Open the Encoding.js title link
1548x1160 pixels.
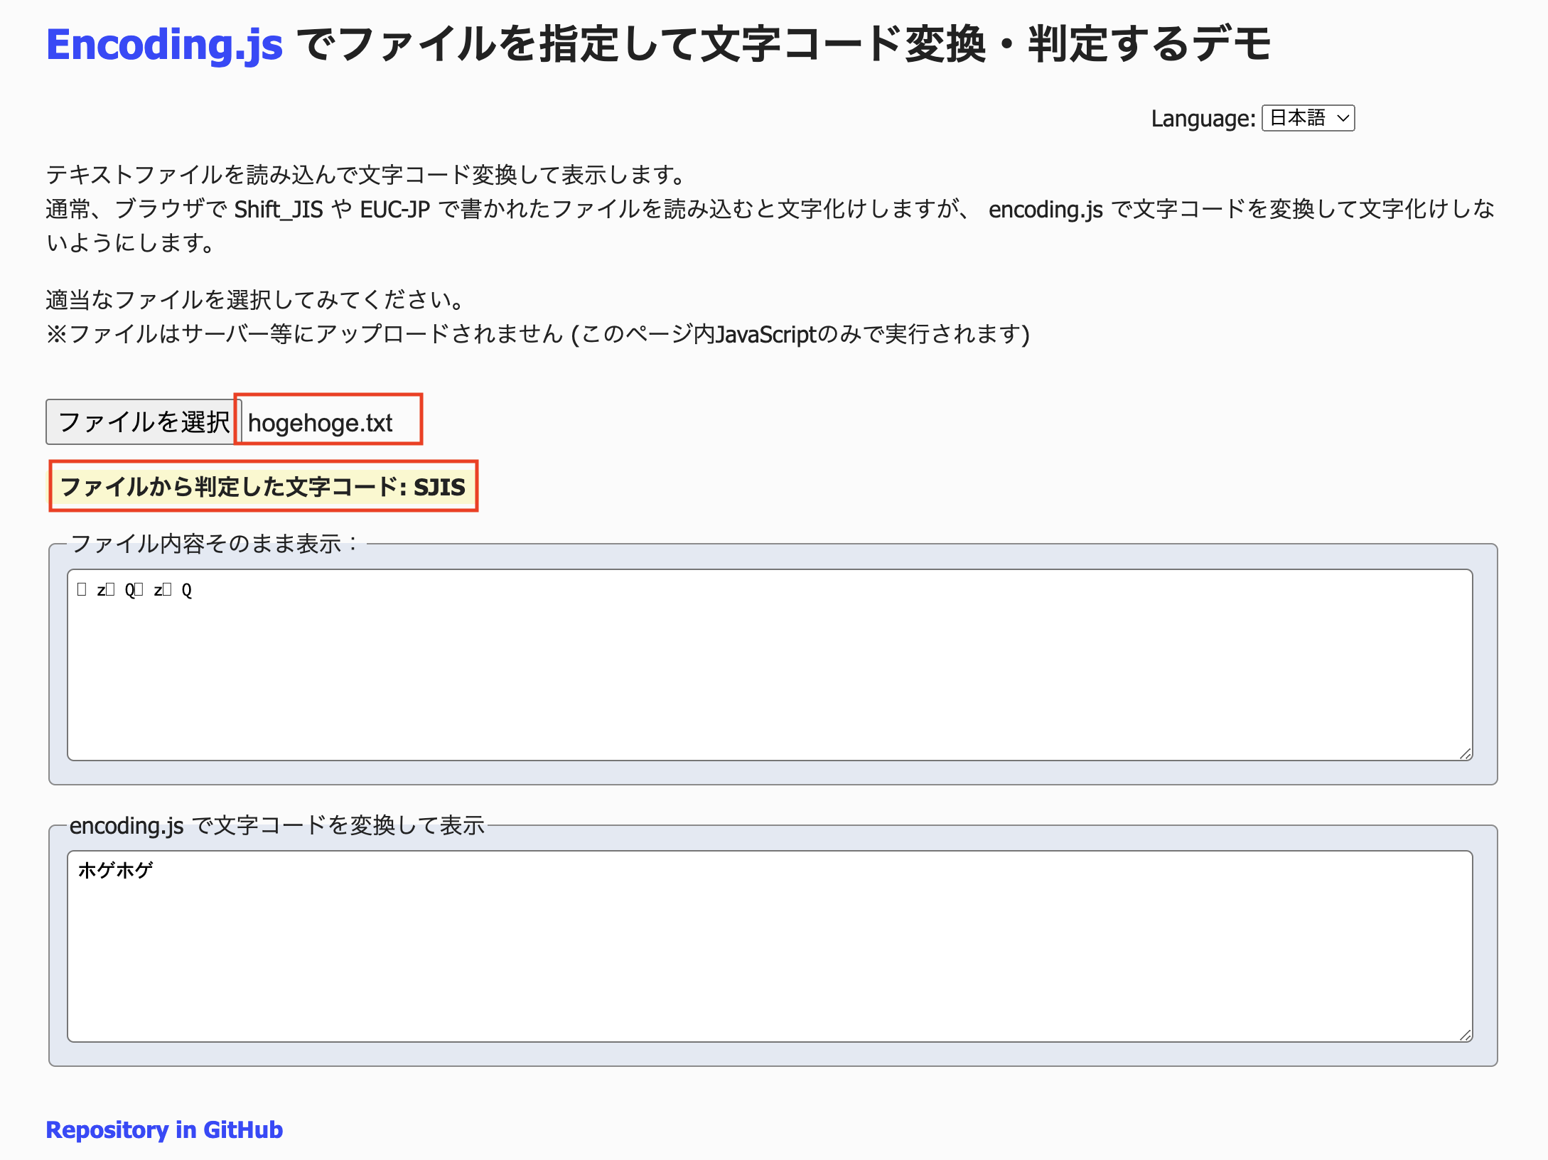[164, 44]
